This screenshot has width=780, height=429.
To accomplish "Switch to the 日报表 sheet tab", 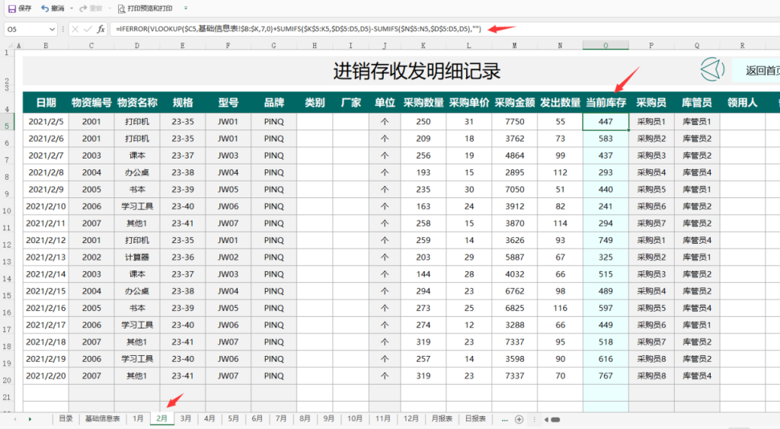I will [475, 418].
